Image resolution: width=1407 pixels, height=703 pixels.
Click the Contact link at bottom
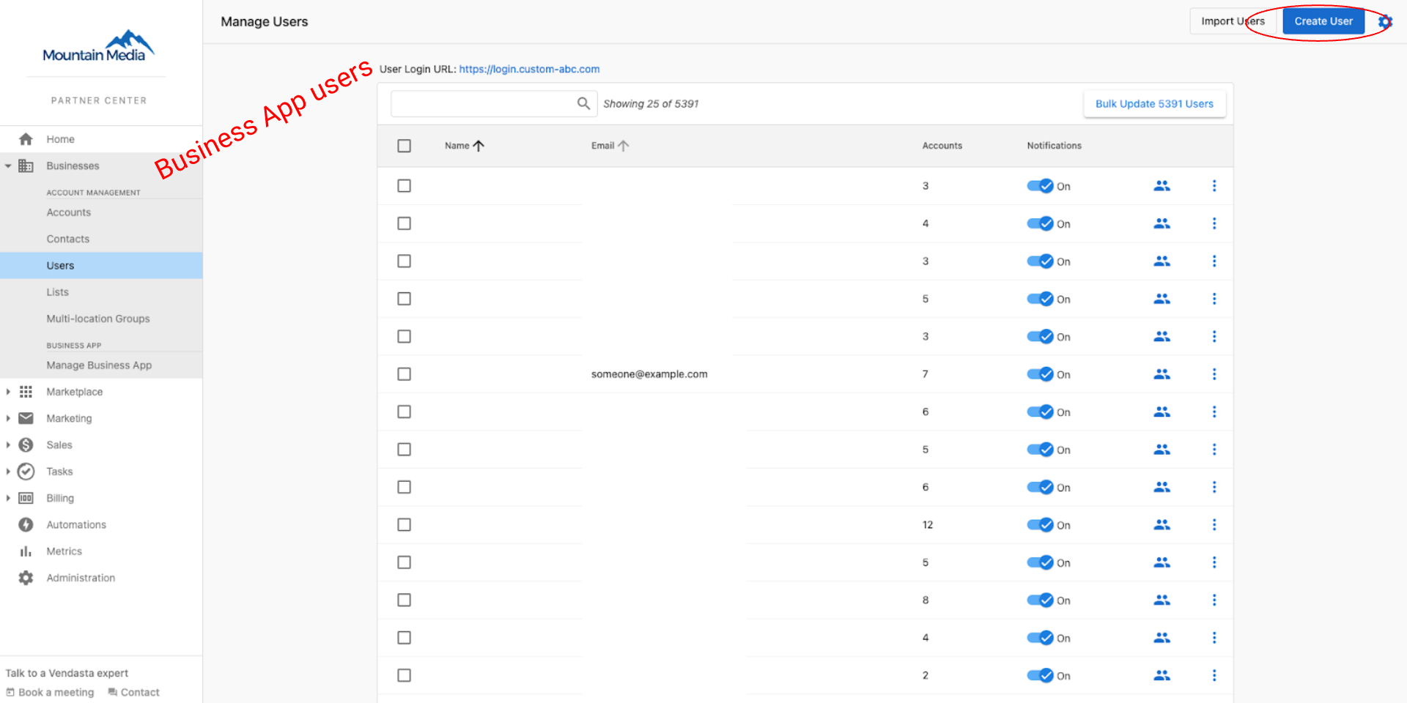click(x=133, y=692)
